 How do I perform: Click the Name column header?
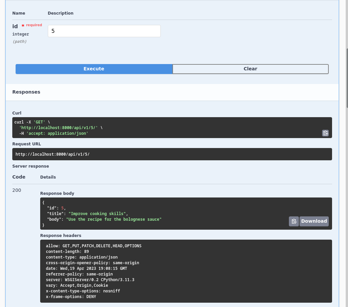pyautogui.click(x=19, y=13)
